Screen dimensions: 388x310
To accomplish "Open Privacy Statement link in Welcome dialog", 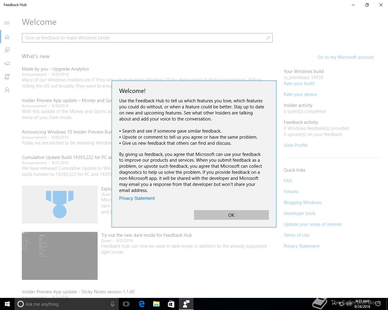I will (x=137, y=198).
